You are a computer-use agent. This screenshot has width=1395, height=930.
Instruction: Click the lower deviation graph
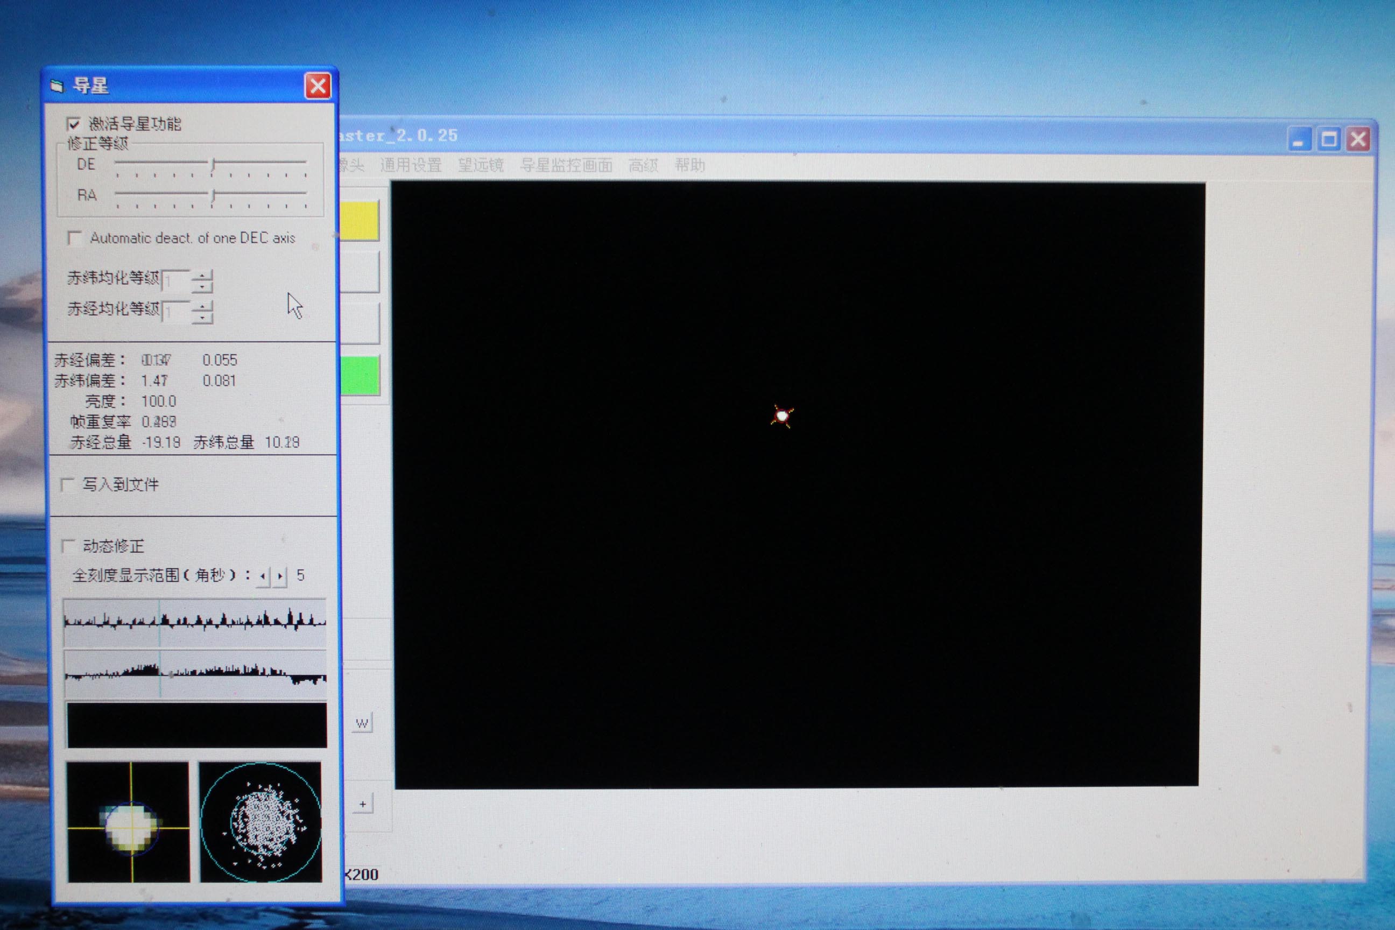(195, 674)
